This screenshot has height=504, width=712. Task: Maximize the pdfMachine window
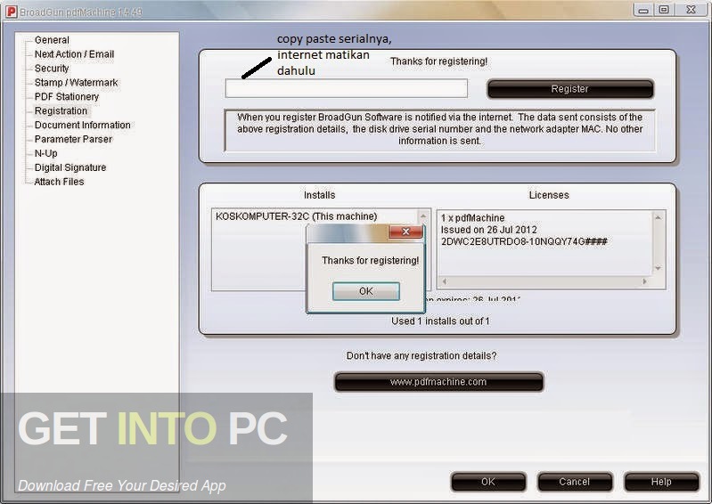pos(664,10)
